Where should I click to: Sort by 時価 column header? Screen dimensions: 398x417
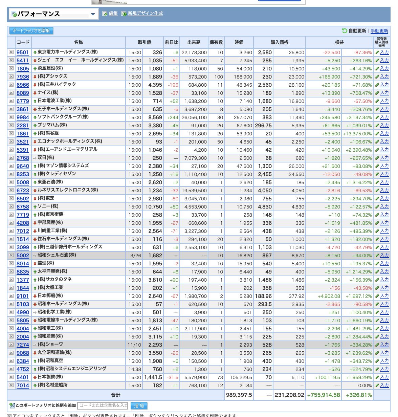(239, 42)
